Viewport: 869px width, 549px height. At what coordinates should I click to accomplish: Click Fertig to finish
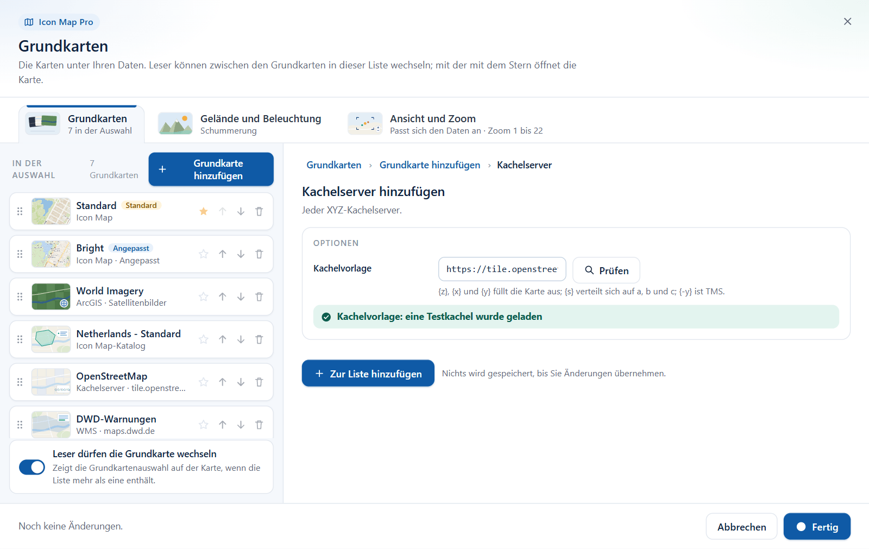[817, 527]
